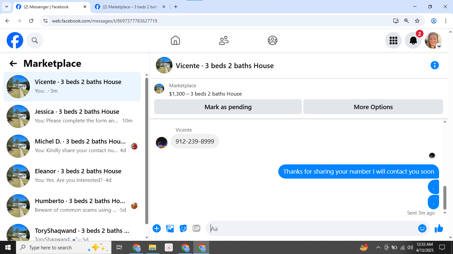The width and height of the screenshot is (453, 254).
Task: Open the Facebook grid menu icon
Action: pos(393,40)
